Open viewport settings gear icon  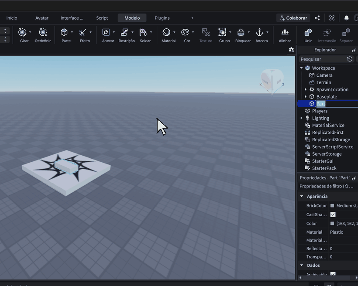(x=291, y=50)
